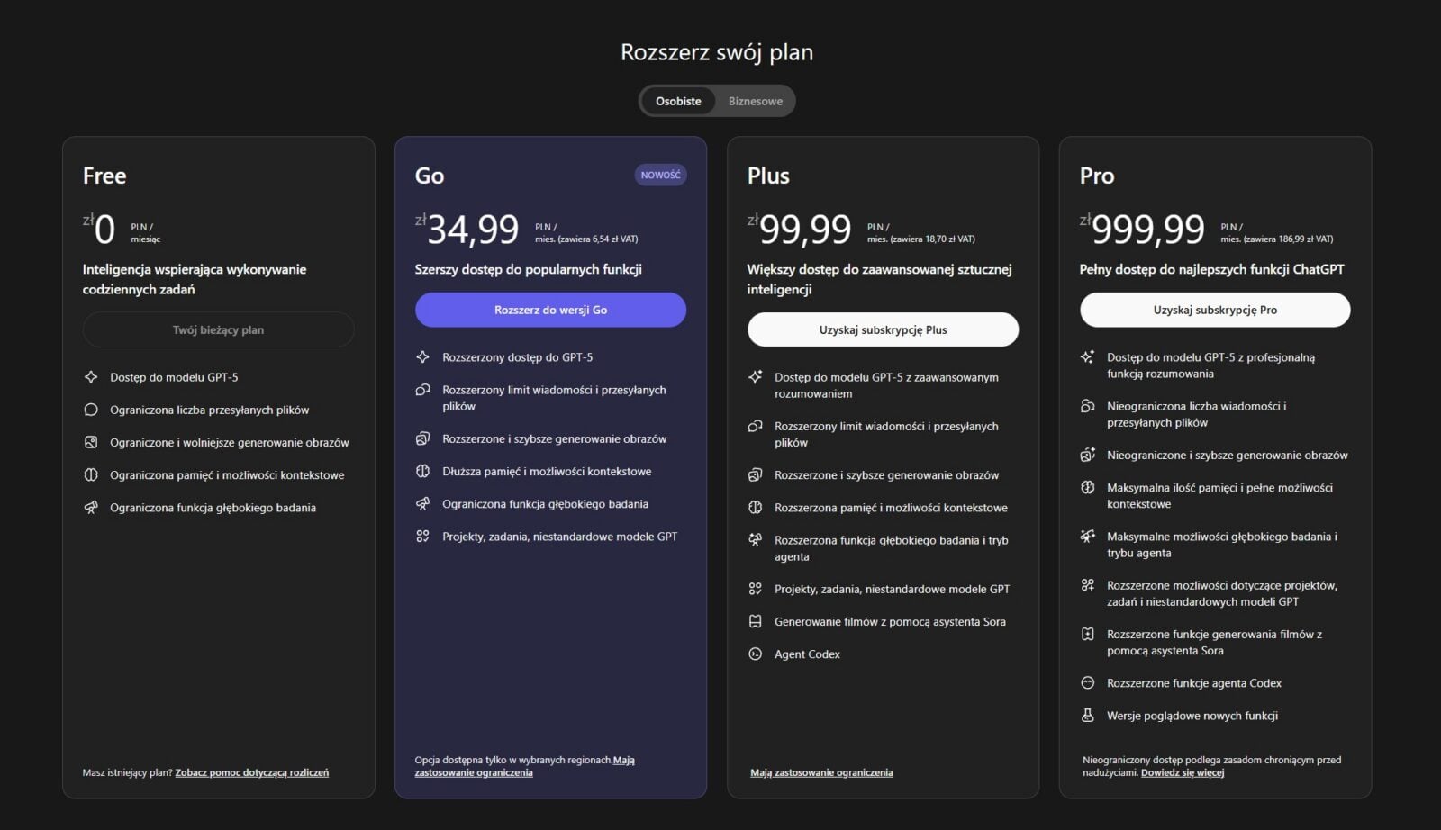
Task: Click the Twój bieżący plan button
Action: point(218,329)
